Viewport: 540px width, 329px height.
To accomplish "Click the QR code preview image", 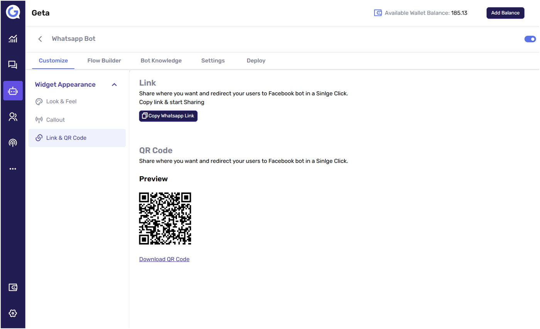I will (x=165, y=218).
